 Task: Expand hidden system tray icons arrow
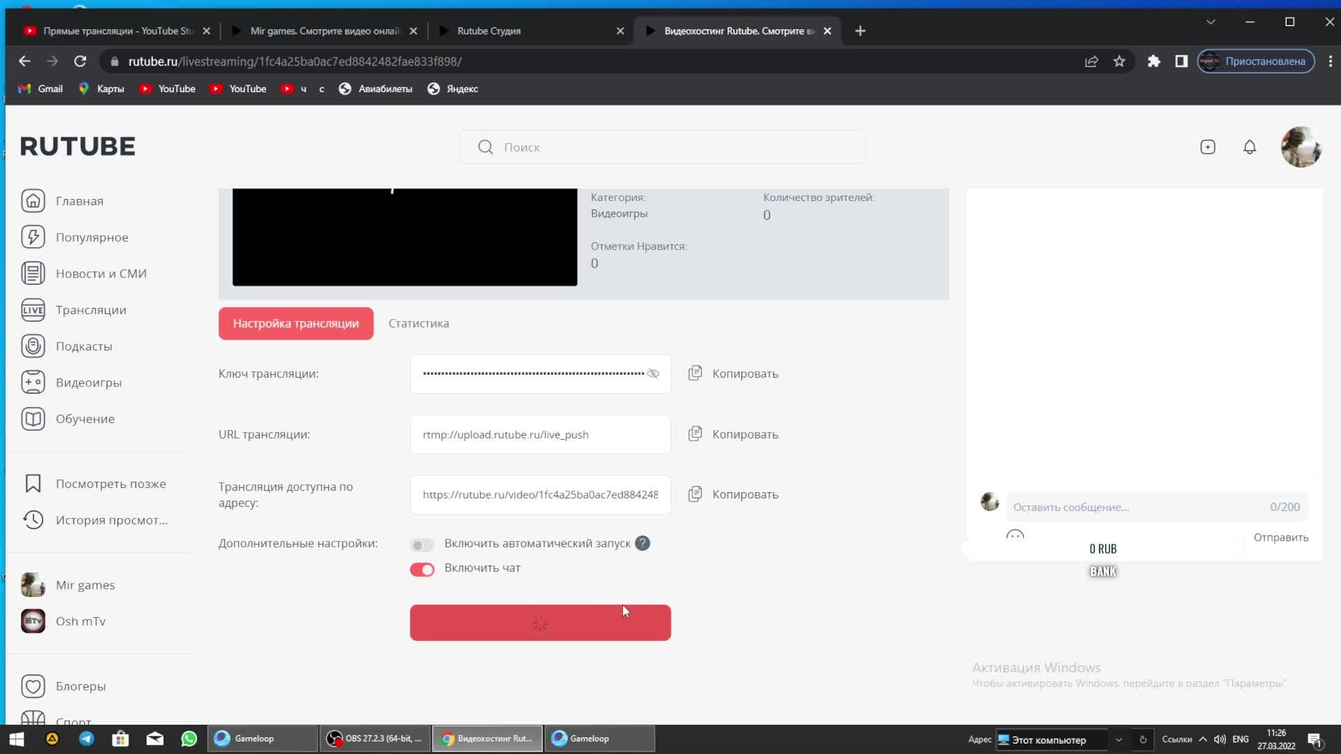(1203, 739)
